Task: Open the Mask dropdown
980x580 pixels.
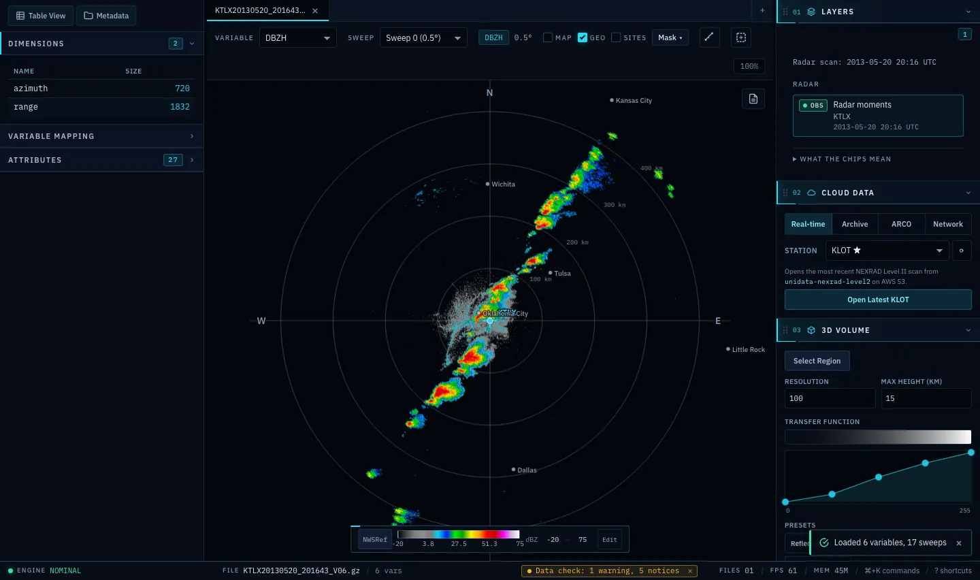Action: point(670,37)
